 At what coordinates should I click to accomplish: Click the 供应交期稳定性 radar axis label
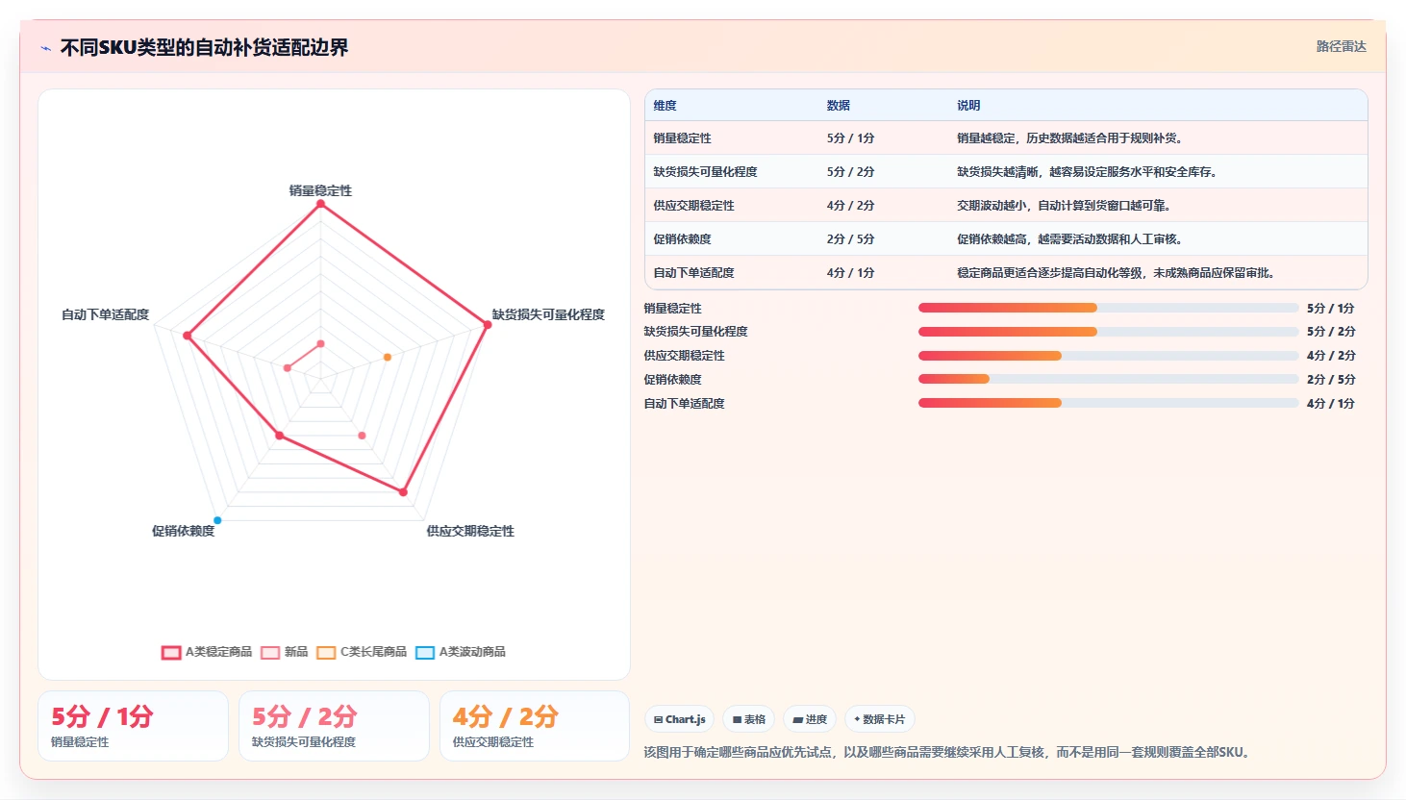470,531
